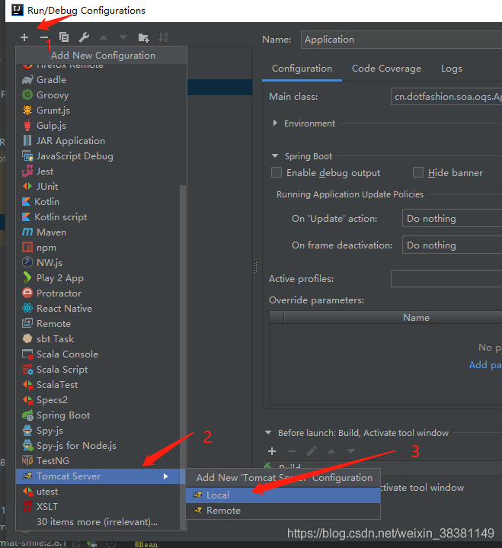
Task: Open Tomcat Server submenu
Action: pos(101,476)
